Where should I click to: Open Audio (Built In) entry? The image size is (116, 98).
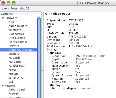(x=18, y=26)
